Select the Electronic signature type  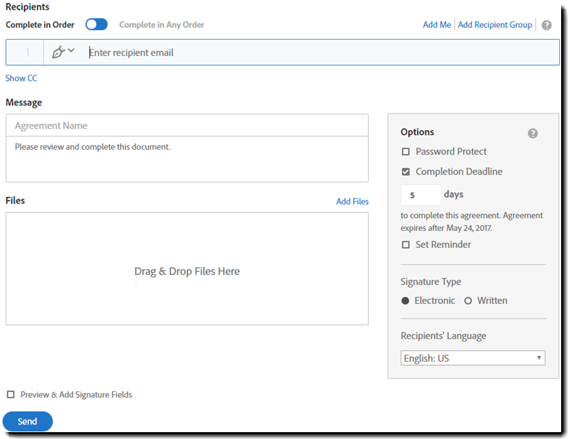click(406, 301)
